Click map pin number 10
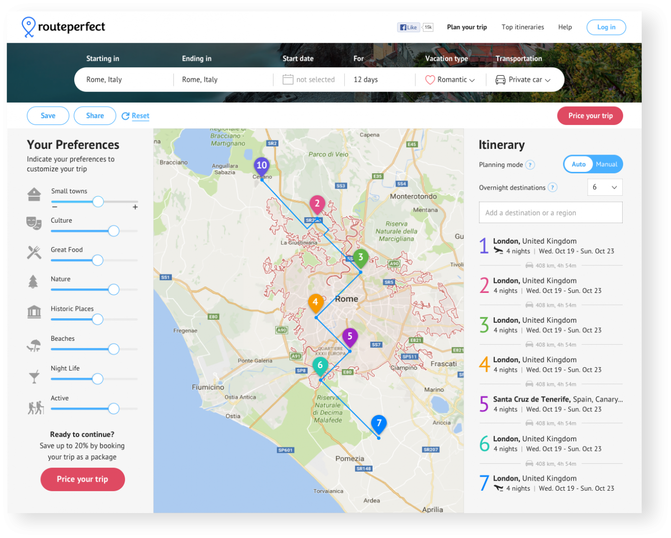 tap(262, 166)
